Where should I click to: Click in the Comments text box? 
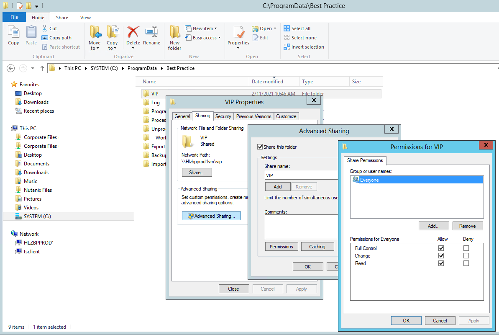[302, 227]
